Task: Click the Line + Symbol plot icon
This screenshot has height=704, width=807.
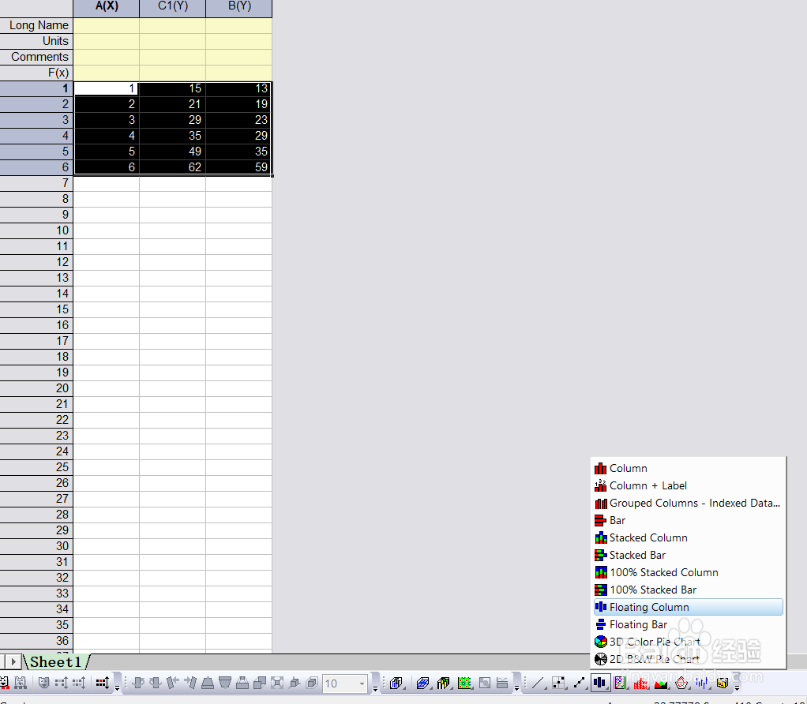Action: click(x=580, y=683)
